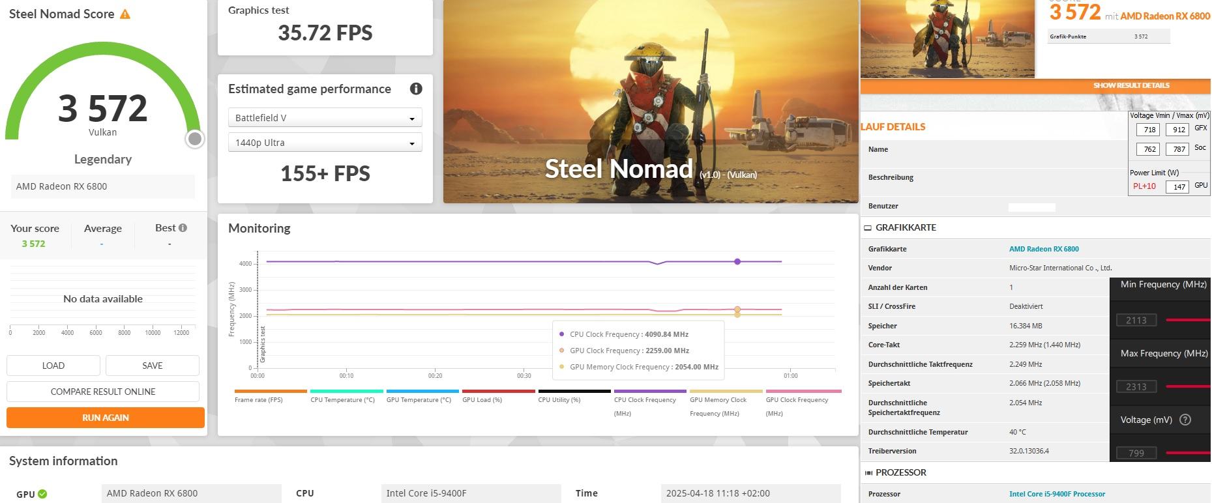
Task: Click the Max Frequency red slider
Action: 1188,386
